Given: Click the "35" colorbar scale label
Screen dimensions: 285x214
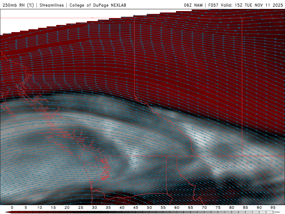Looking at the screenshot, I should pyautogui.click(x=108, y=208).
